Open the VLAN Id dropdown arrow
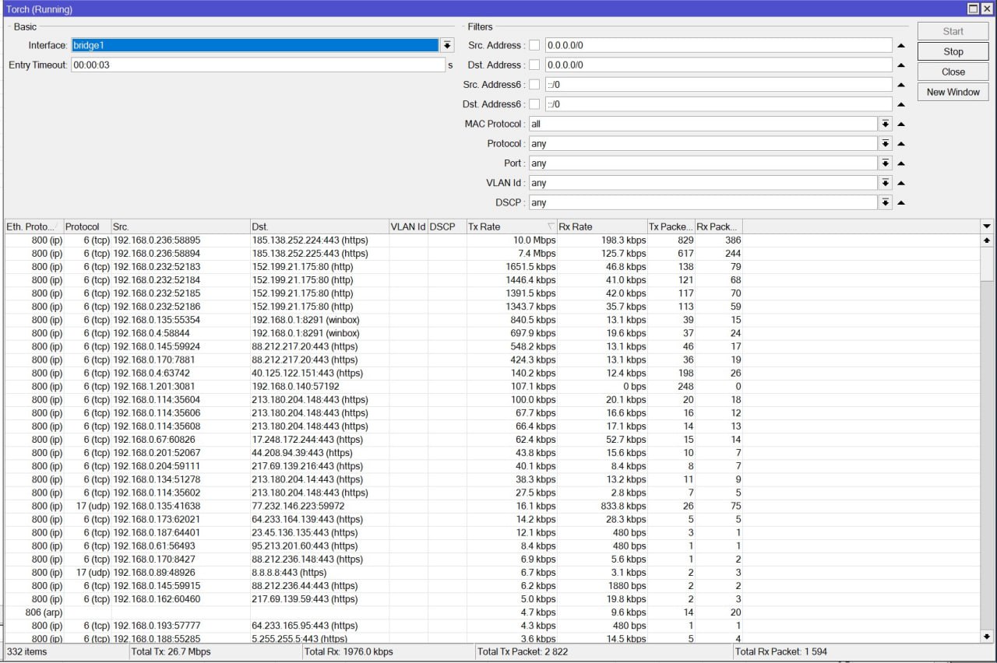The width and height of the screenshot is (997, 663). tap(886, 183)
